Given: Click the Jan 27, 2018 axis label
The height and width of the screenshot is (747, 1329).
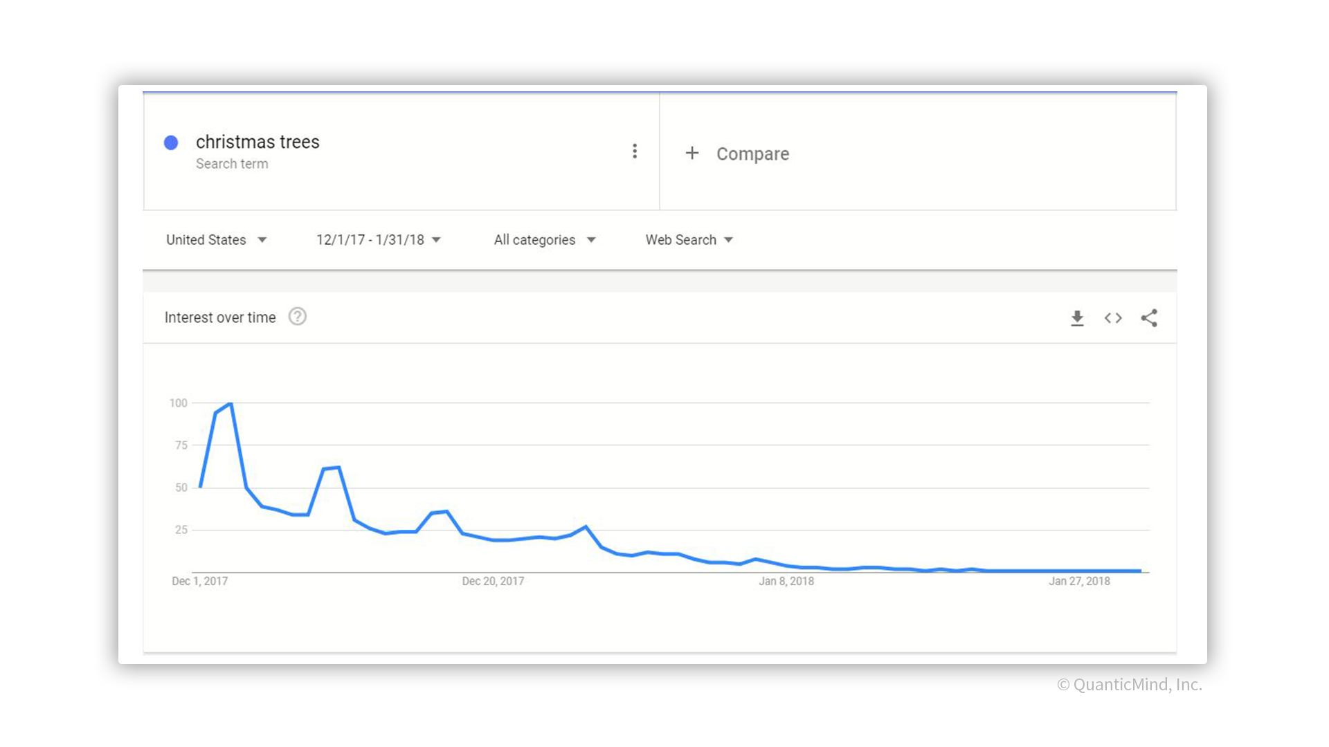Looking at the screenshot, I should (1079, 581).
